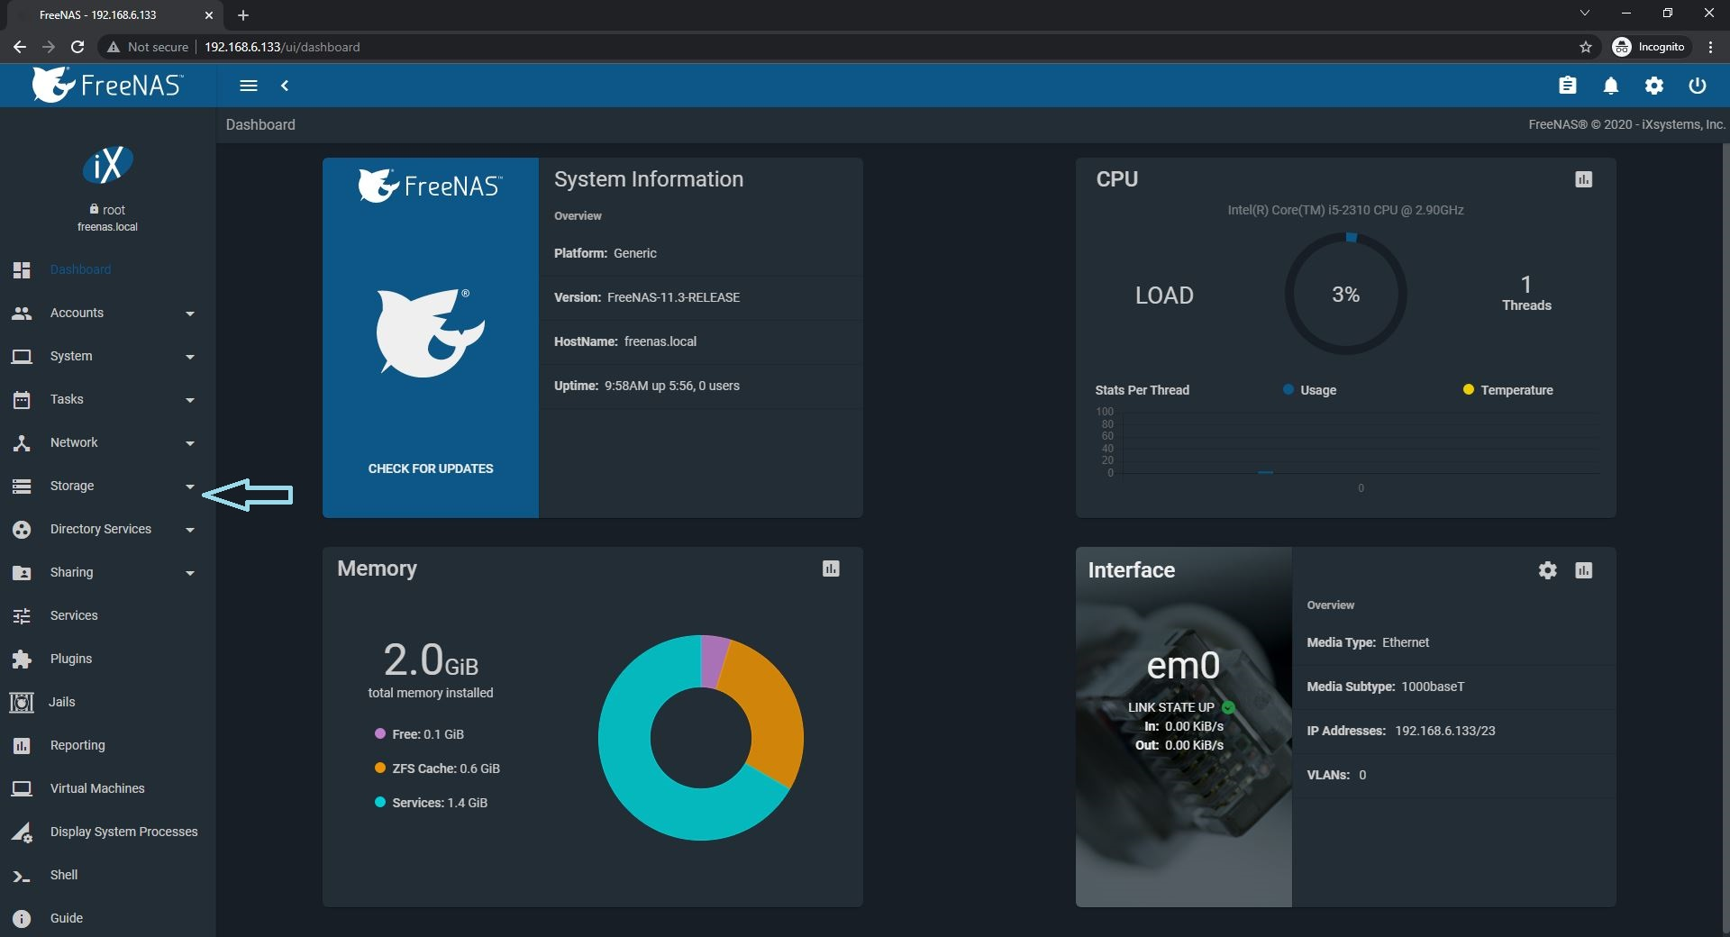
Task: Open Interface reports chart icon
Action: [x=1584, y=570]
